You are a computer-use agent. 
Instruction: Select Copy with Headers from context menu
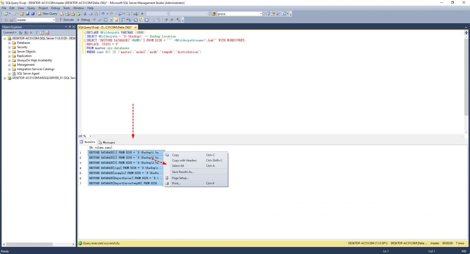coord(184,161)
